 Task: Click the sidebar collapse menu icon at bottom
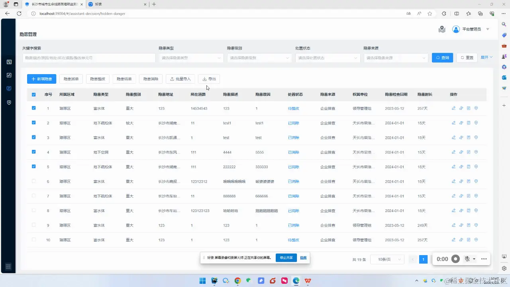click(8, 266)
